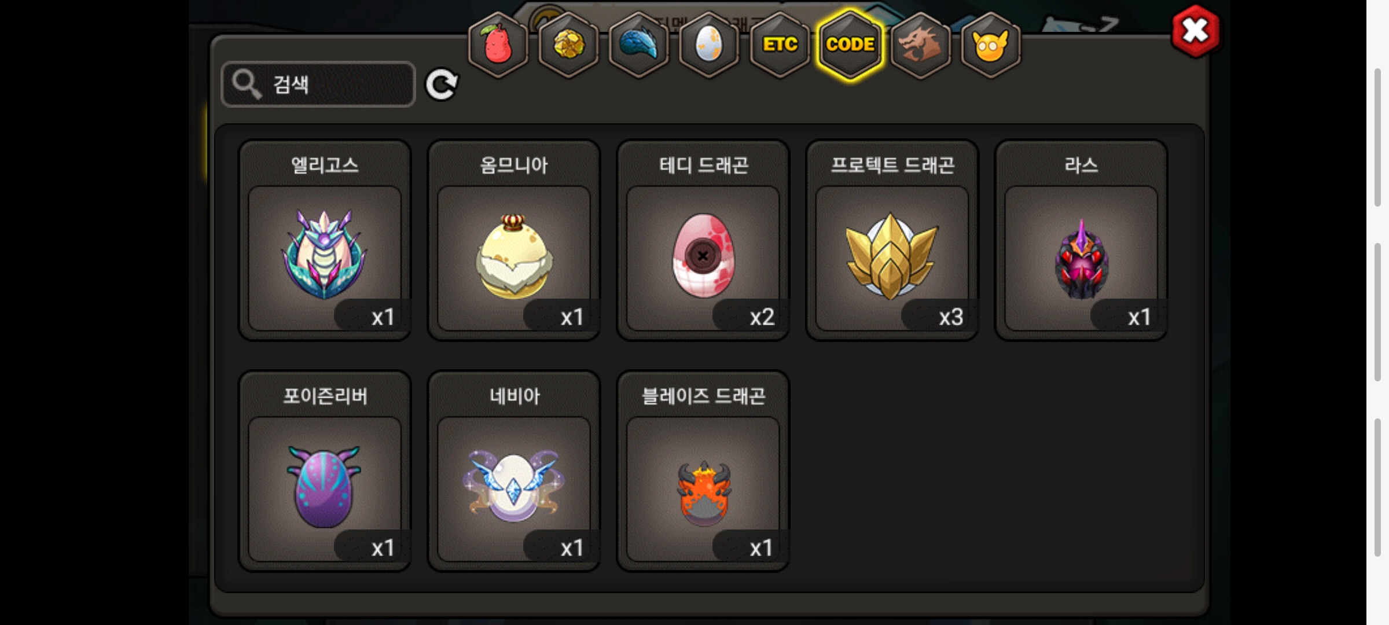
Task: Select the 엘리고스 egg item
Action: [325, 240]
